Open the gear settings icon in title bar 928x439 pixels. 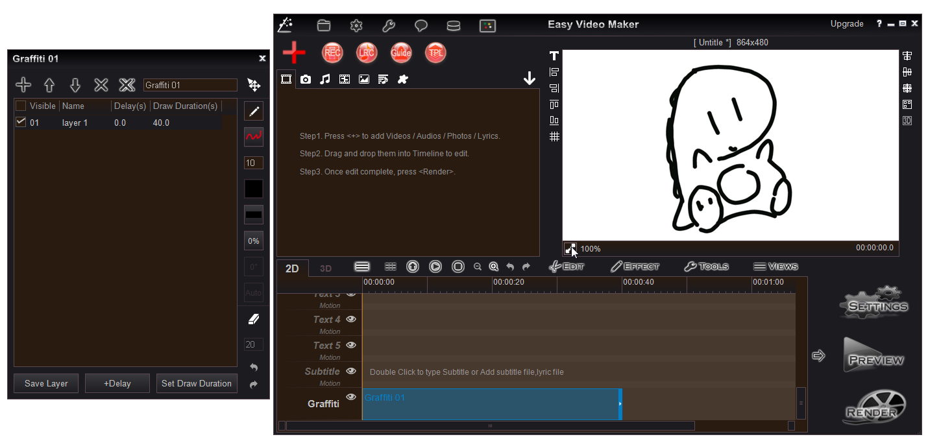tap(356, 26)
